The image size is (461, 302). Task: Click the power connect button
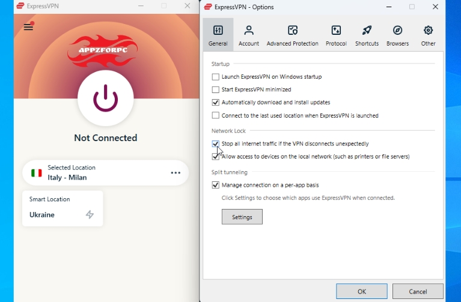pyautogui.click(x=106, y=98)
